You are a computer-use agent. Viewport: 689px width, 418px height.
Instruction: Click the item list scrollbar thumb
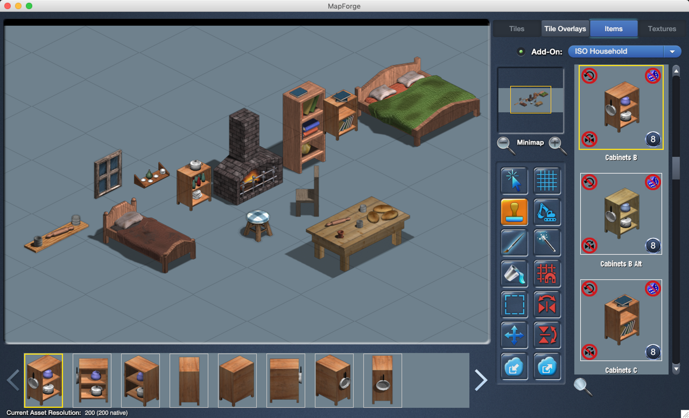pos(676,168)
